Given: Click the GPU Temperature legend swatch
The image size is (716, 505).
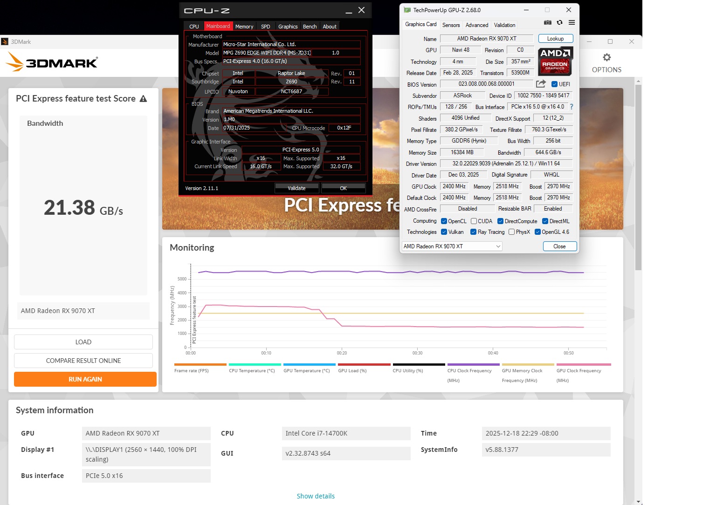Looking at the screenshot, I should (310, 365).
